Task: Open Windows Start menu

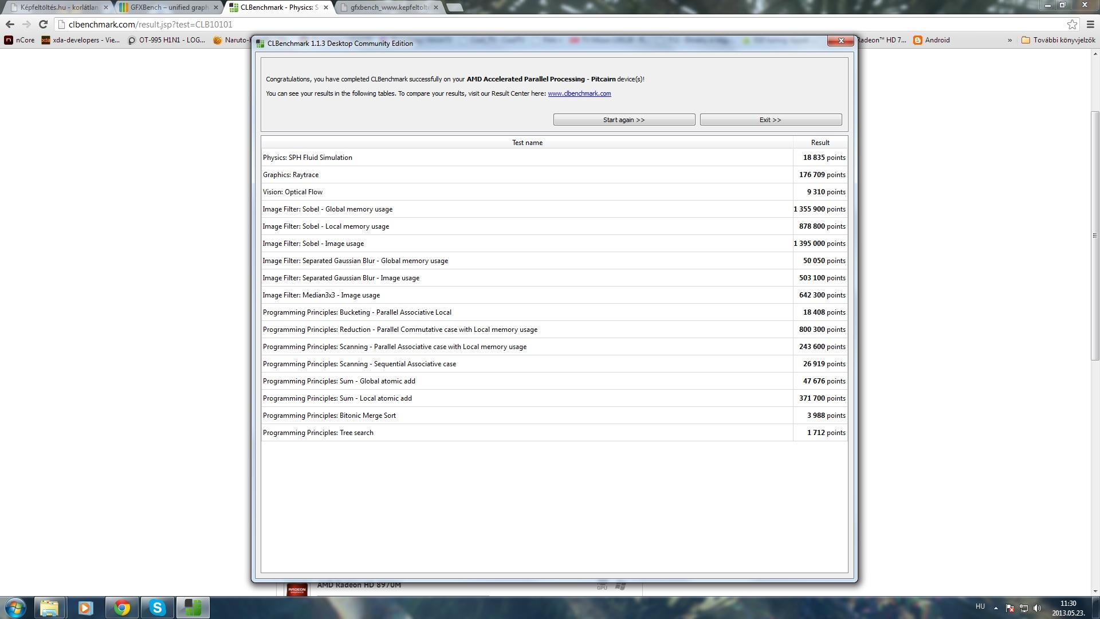Action: tap(15, 608)
